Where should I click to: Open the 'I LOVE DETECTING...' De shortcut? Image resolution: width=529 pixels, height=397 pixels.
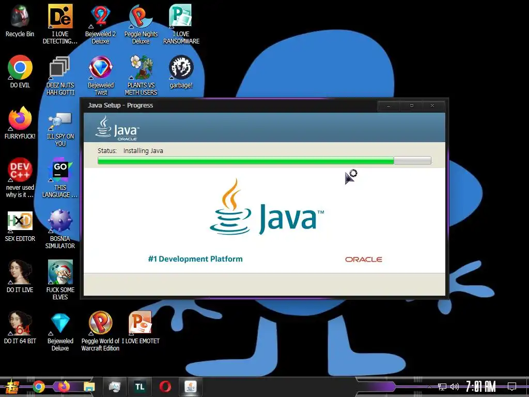pos(60,24)
